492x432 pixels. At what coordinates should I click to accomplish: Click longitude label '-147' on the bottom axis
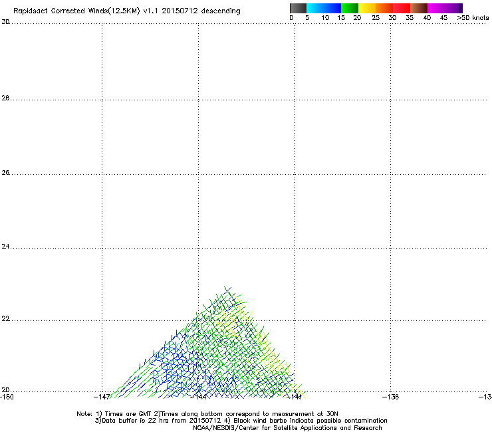102,397
